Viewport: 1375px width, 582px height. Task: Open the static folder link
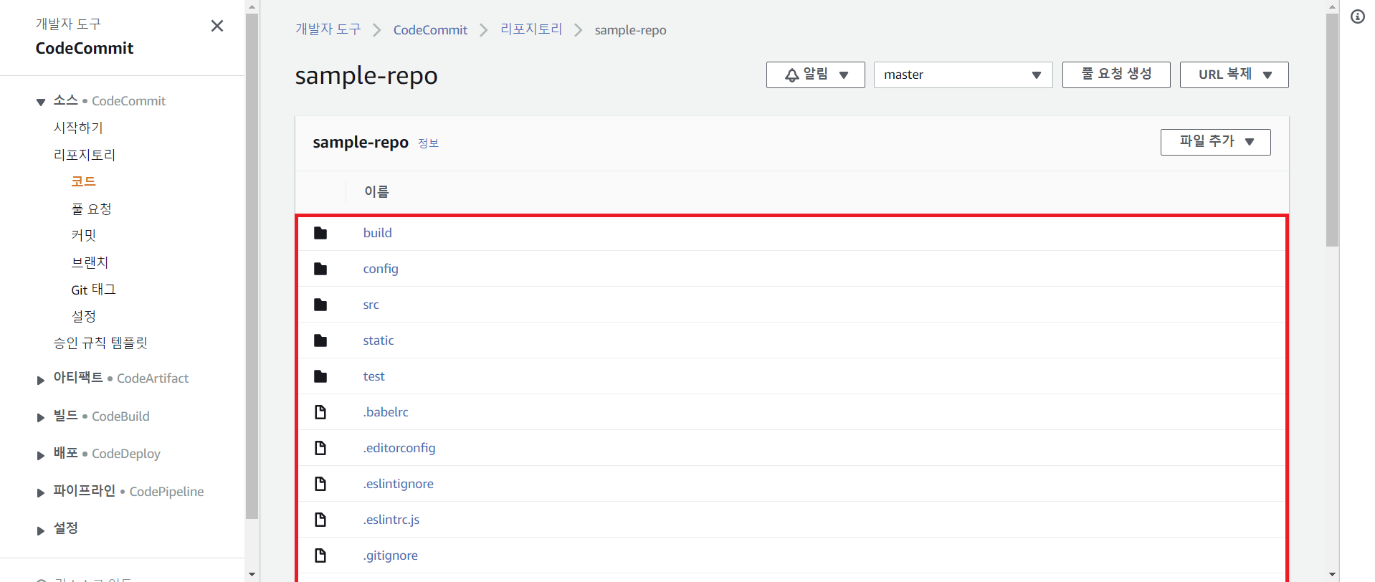379,340
